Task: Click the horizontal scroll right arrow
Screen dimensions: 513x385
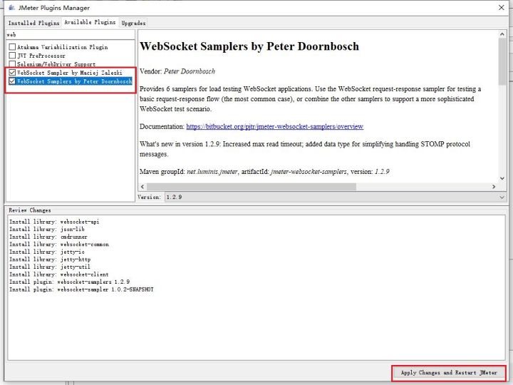Action: 494,187
